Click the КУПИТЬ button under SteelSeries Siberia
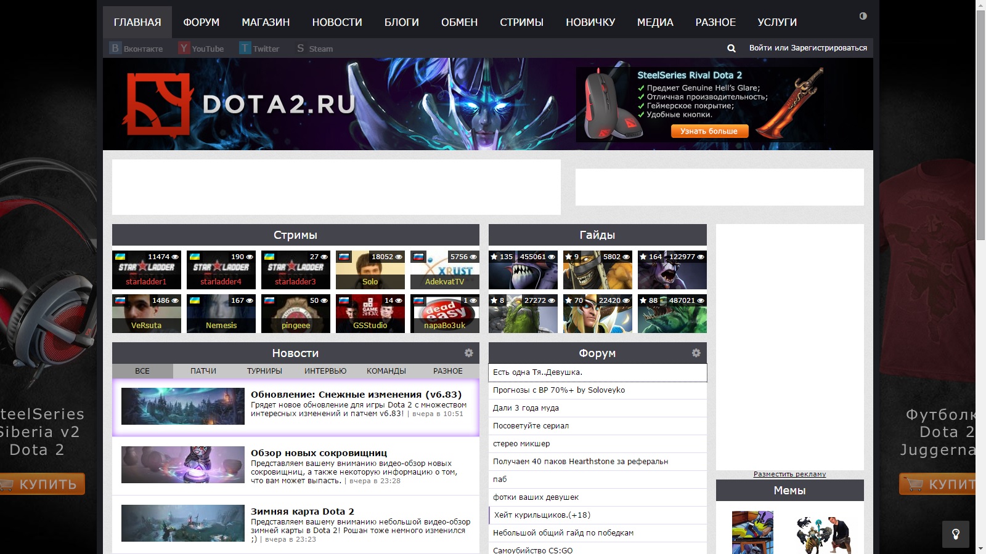This screenshot has width=986, height=554. [42, 484]
